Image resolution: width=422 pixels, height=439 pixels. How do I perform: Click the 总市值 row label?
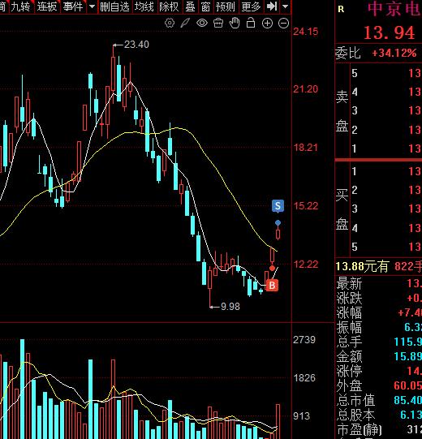[355, 400]
